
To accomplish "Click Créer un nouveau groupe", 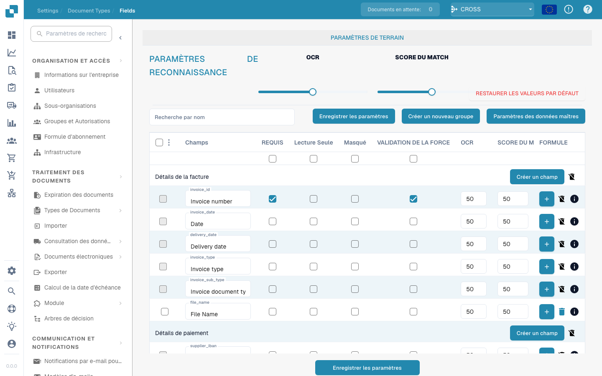I will 441,116.
